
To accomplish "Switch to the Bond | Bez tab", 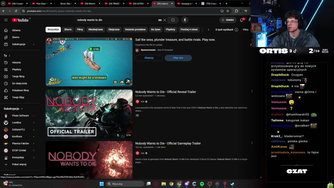I will tap(66, 4).
